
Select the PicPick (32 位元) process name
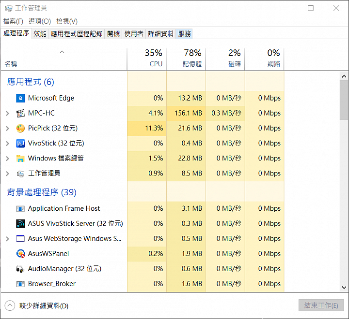(53, 128)
